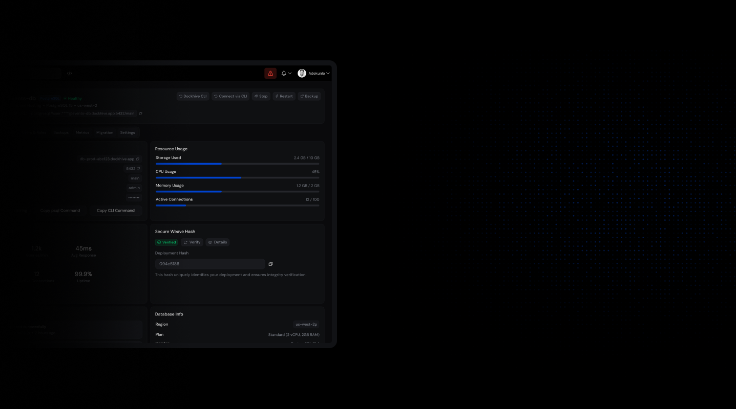Image resolution: width=736 pixels, height=409 pixels.
Task: Open the Migration tab
Action: click(104, 132)
